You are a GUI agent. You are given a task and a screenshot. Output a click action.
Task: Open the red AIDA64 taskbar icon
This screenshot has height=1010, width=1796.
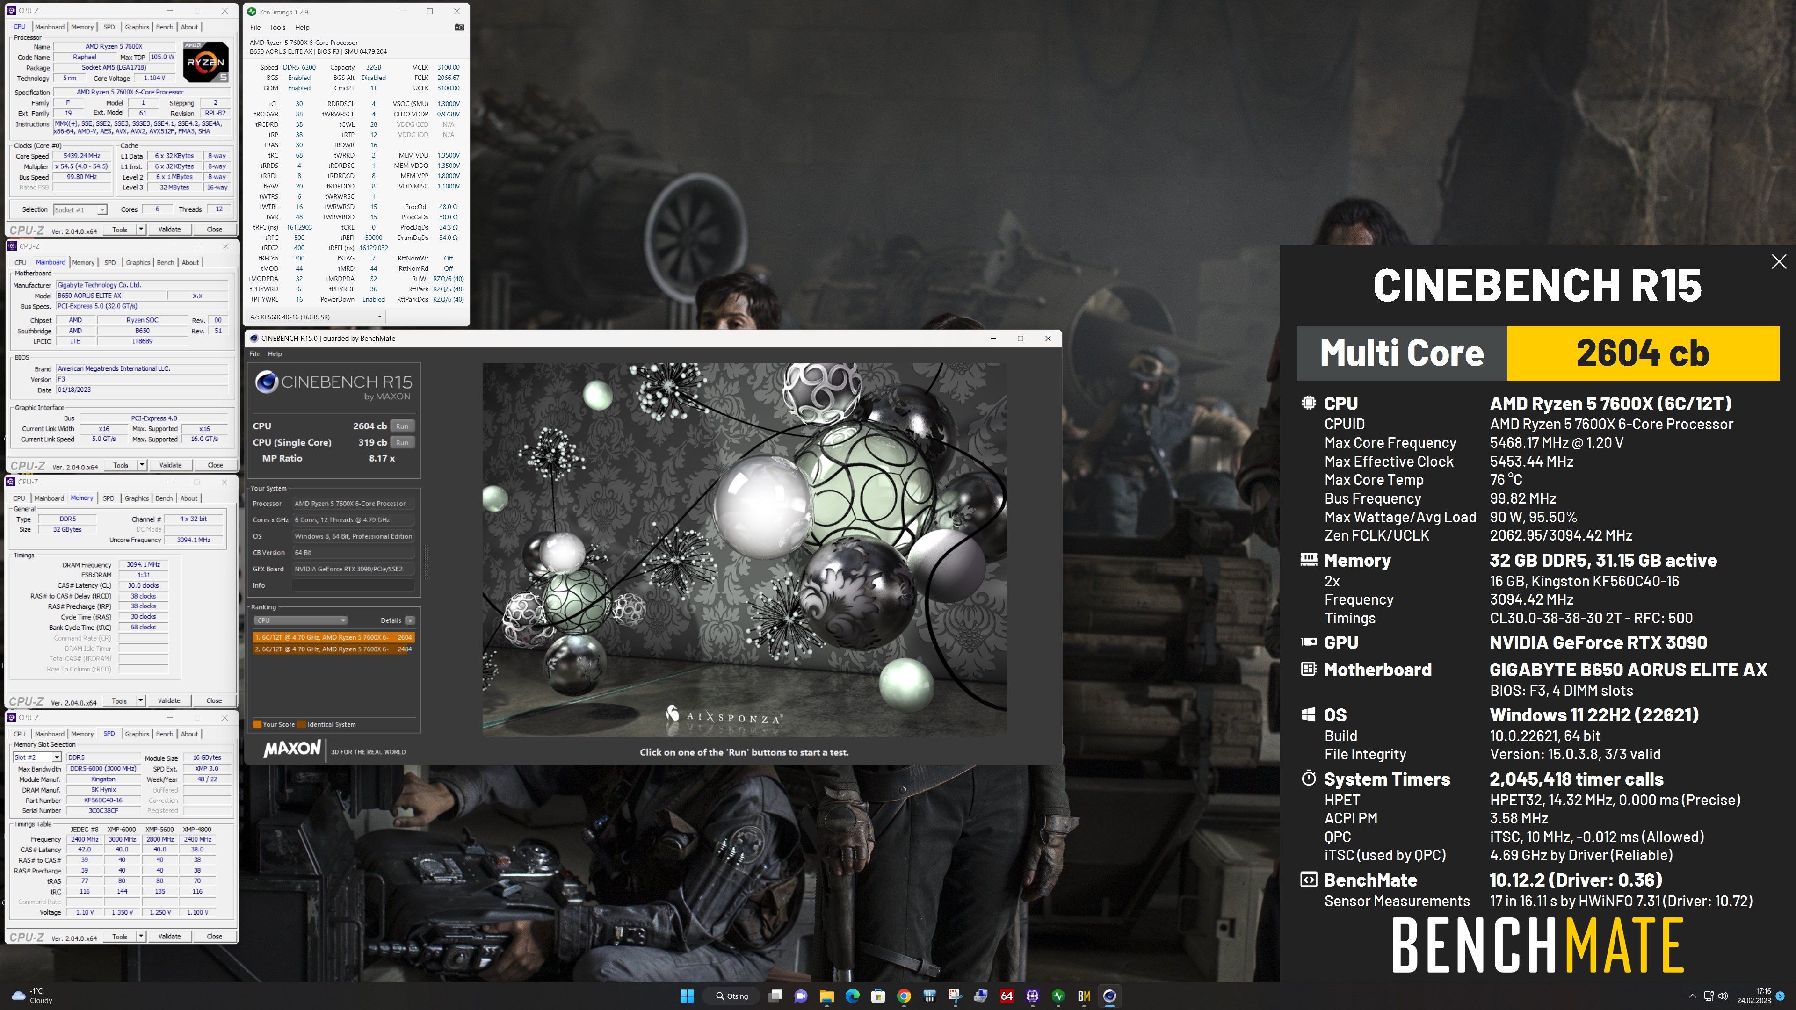(x=1007, y=996)
